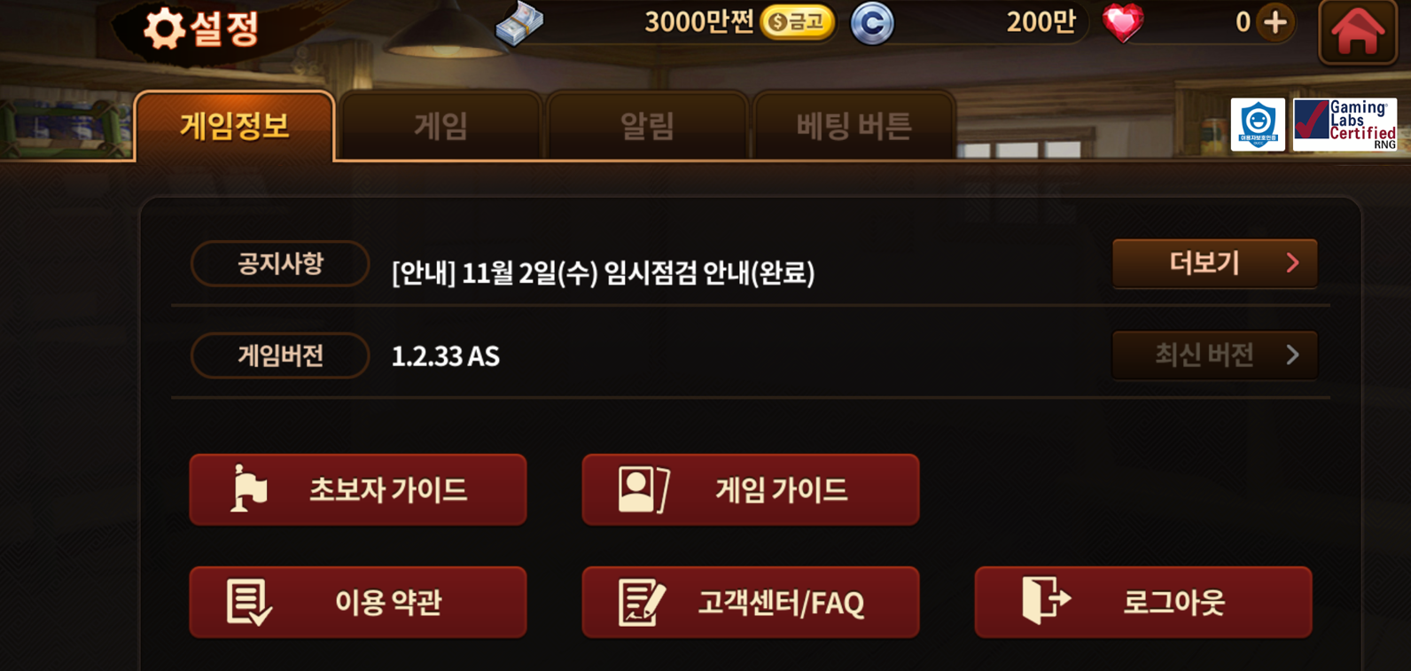
Task: Switch to the 알림 tab
Action: tap(647, 126)
